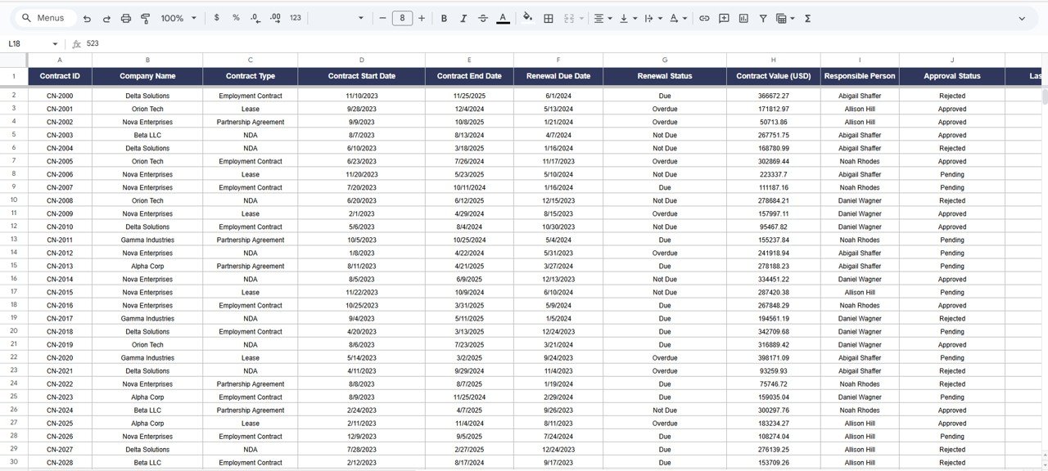The width and height of the screenshot is (1048, 471).
Task: Toggle strikethrough formatting
Action: tap(483, 18)
